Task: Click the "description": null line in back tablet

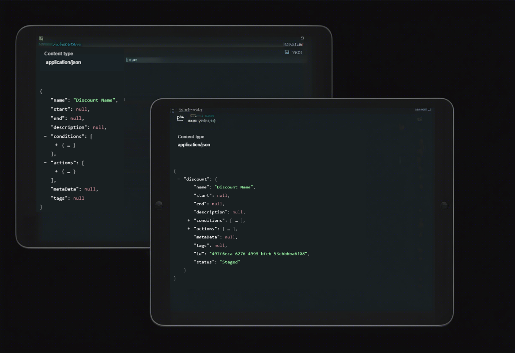Action: [x=79, y=127]
